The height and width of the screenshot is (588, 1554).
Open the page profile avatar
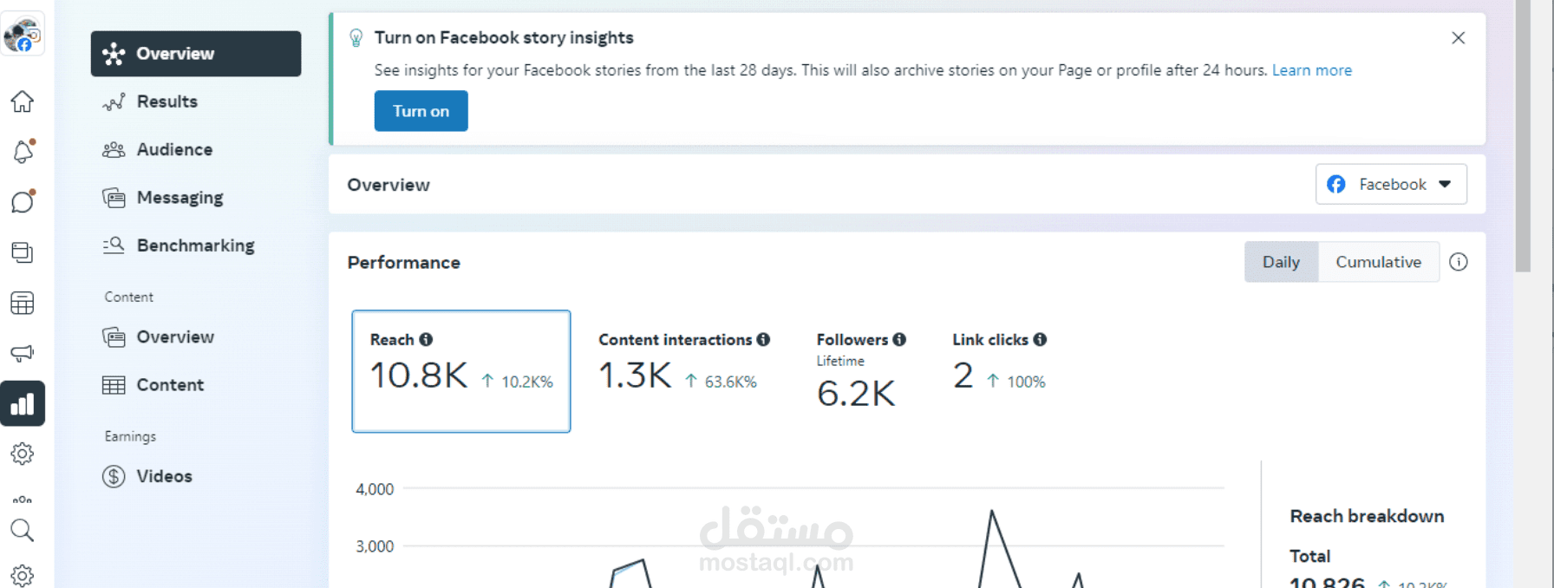23,35
